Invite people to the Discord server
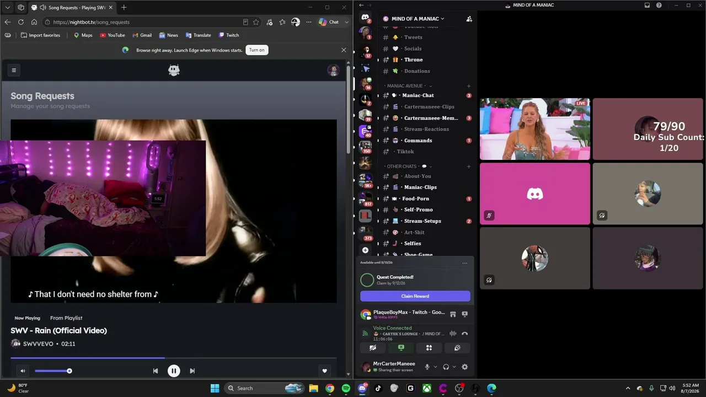The width and height of the screenshot is (706, 397). (x=469, y=19)
